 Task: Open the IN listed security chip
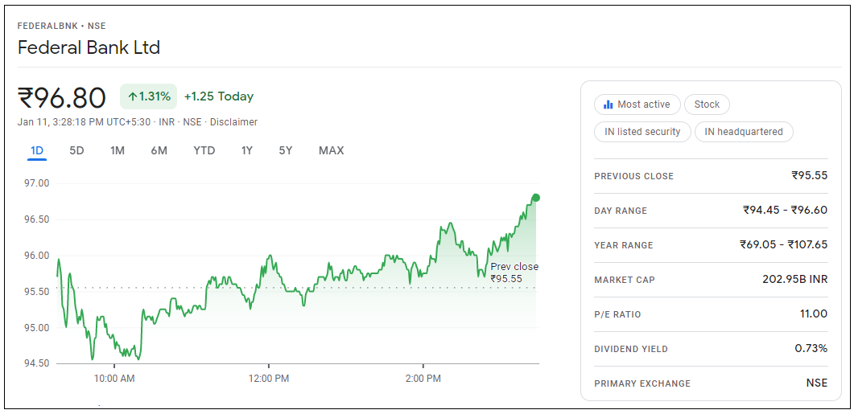point(642,132)
